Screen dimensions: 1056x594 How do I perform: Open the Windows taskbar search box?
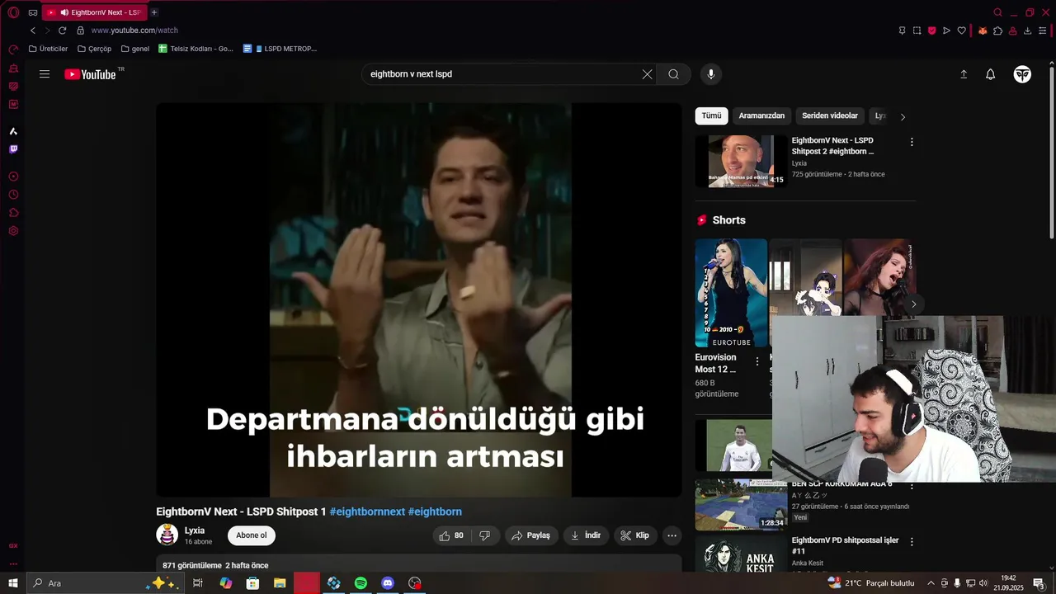coord(104,583)
